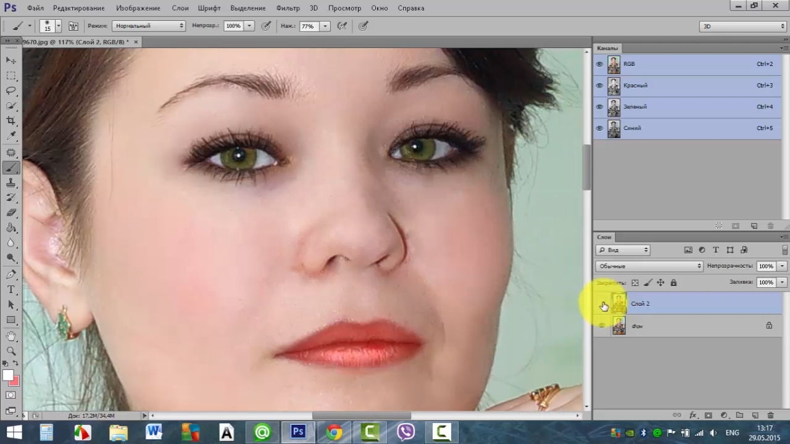
Task: Load channel as selection icon
Action: (x=719, y=226)
